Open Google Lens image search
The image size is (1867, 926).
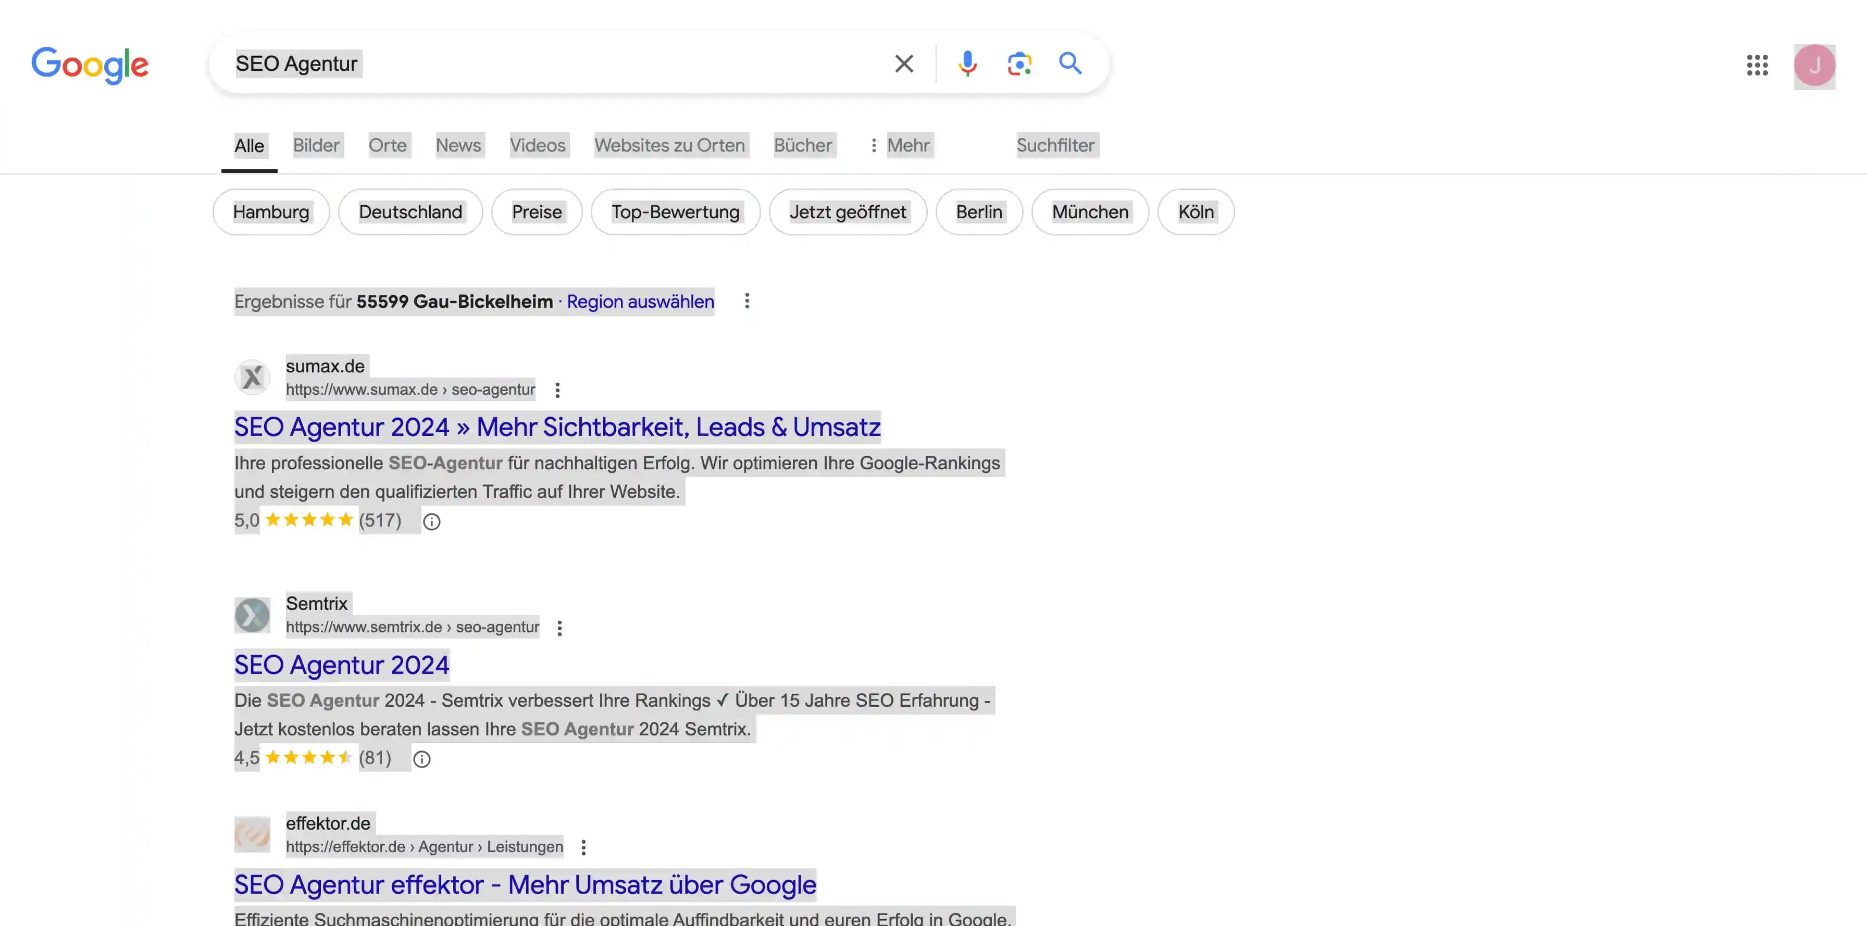coord(1019,64)
